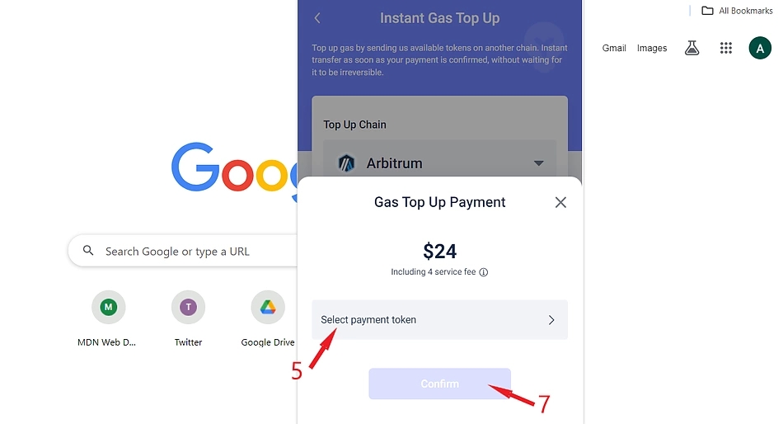Click the Google search input field
Image resolution: width=783 pixels, height=424 pixels.
[x=183, y=251]
